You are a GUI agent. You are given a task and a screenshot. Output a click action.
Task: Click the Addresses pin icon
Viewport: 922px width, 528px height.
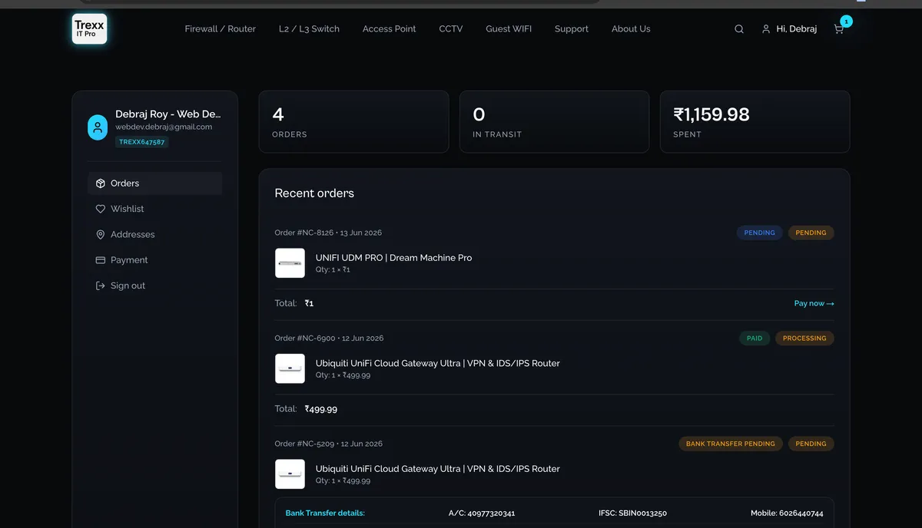(101, 235)
